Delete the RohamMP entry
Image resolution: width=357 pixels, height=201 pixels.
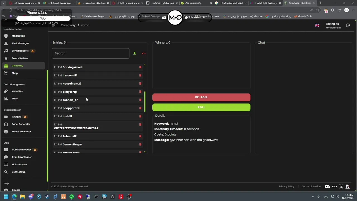(140, 136)
